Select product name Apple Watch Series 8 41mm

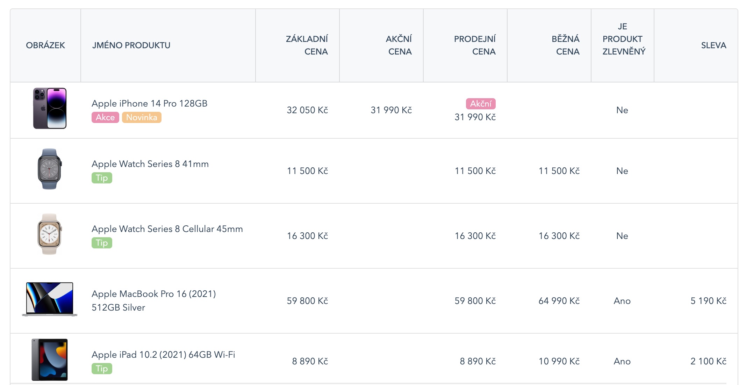[x=150, y=164]
